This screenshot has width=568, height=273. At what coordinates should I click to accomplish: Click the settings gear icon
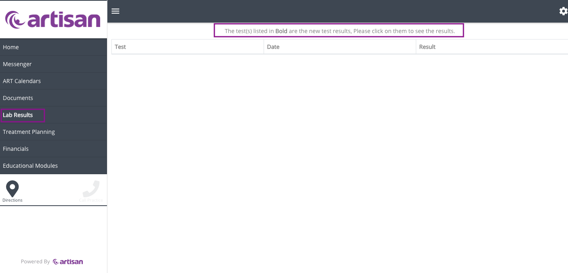pos(563,11)
